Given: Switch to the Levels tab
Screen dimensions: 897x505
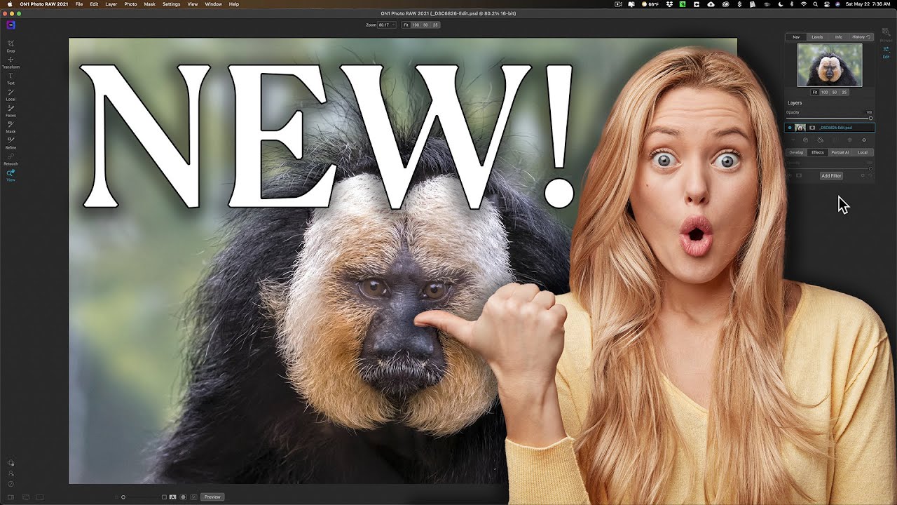Looking at the screenshot, I should coord(817,36).
